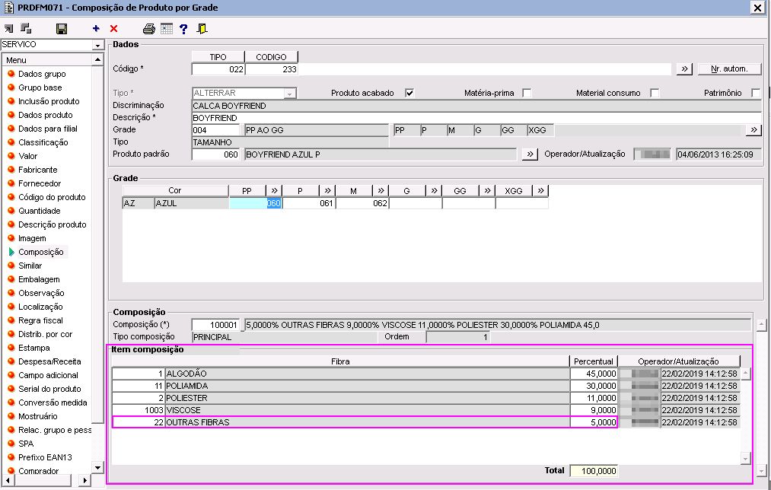Open the lookup arrow at end of Grade sizes row
Viewport: 771px width, 490px height.
(753, 130)
